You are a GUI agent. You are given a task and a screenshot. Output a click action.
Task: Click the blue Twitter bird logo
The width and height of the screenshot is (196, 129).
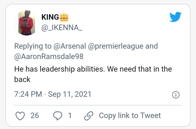(175, 17)
